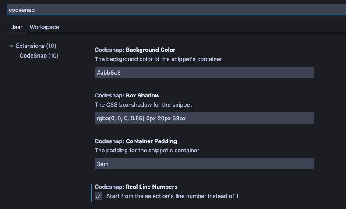Click the codesnap settings search box
The image size is (346, 209).
pos(177,10)
